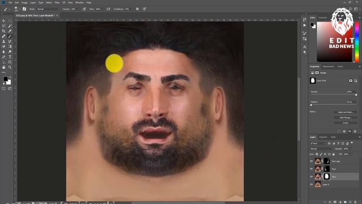Open the Image menu

[x=24, y=2]
